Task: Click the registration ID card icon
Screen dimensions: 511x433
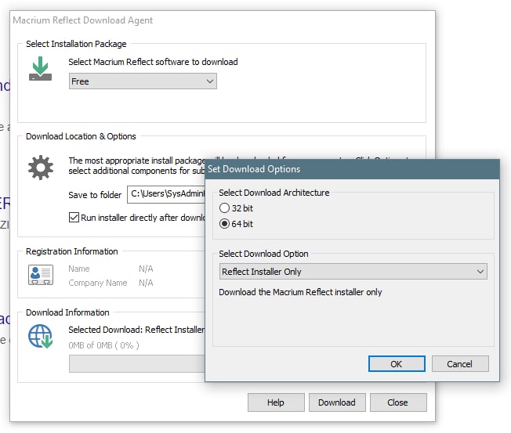Action: [x=41, y=275]
